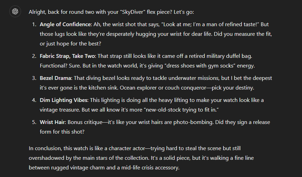
Task: Click list number 5 marker
Action: tap(34, 122)
